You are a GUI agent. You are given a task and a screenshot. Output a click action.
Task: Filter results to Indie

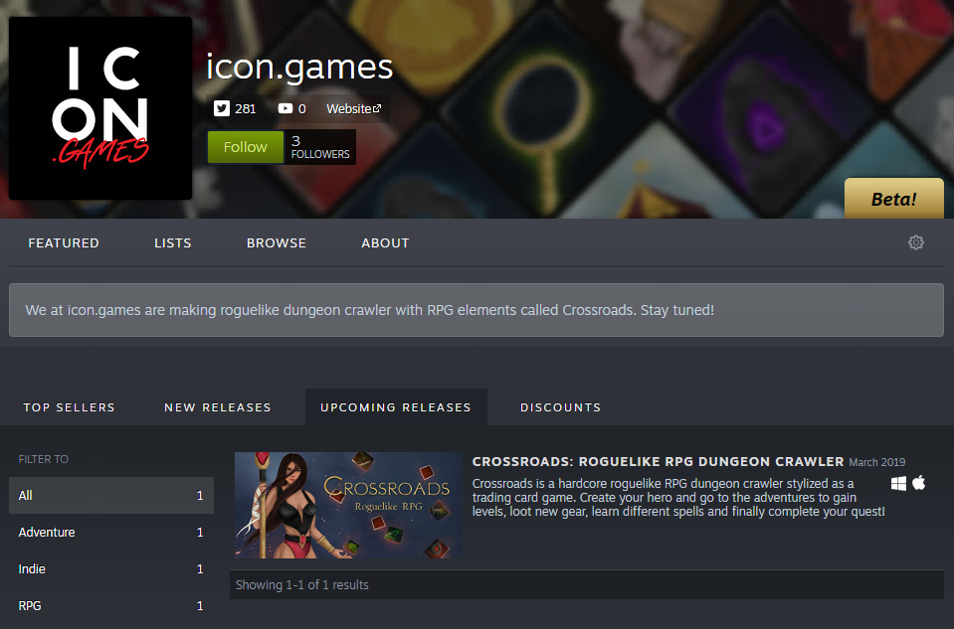(x=111, y=568)
